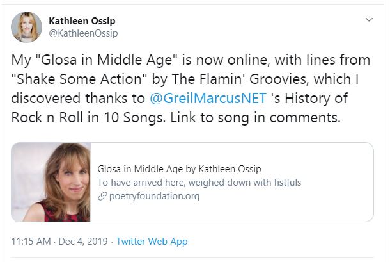The height and width of the screenshot is (262, 390).
Task: Open Kathleen Ossip's profile avatar
Action: click(26, 27)
